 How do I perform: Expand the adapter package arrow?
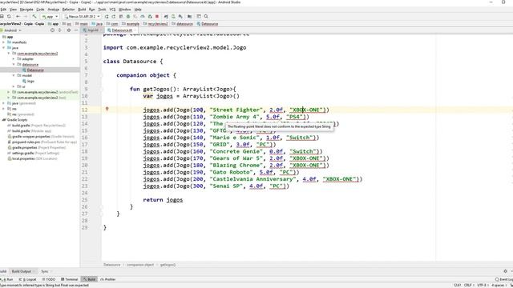pyautogui.click(x=14, y=58)
